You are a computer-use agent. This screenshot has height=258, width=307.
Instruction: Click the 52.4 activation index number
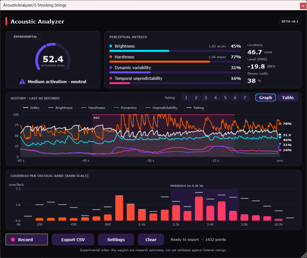[53, 59]
